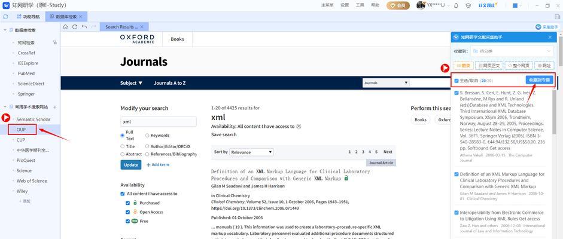This screenshot has width=563, height=239.
Task: Collapse the 数据库检索 tree section
Action: (5, 30)
